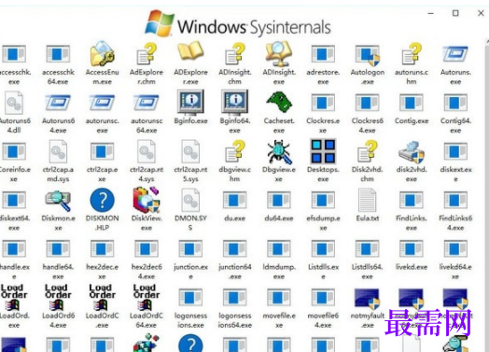Image resolution: width=489 pixels, height=352 pixels.
Task: Select the ADInsight.chm help icon
Action: click(x=235, y=53)
